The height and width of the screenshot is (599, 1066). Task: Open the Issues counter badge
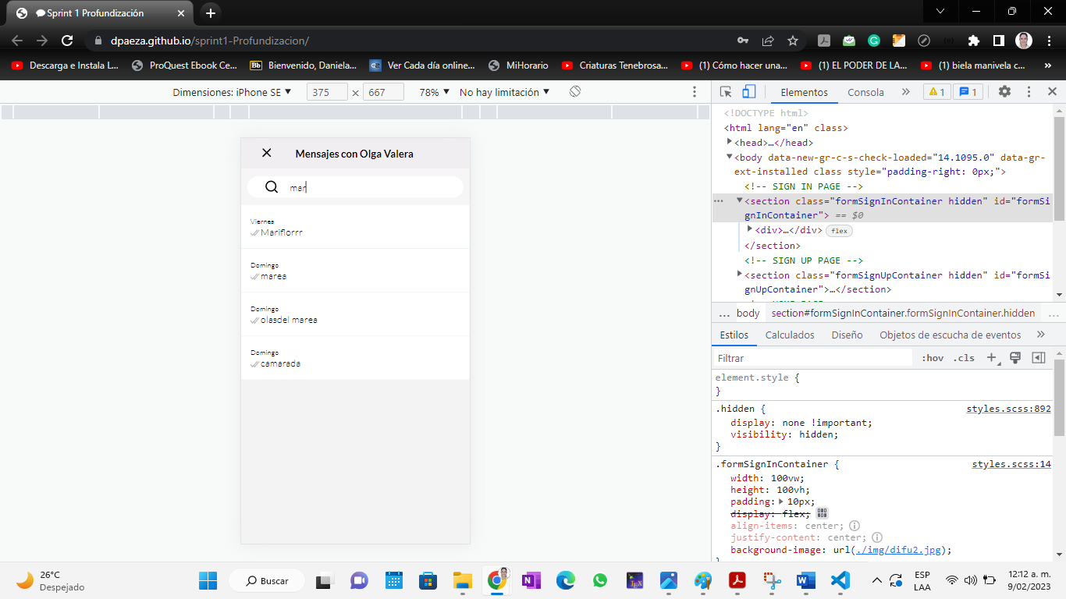(968, 91)
